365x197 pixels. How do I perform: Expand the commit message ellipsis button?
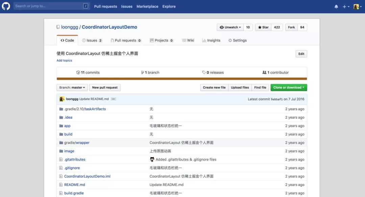click(113, 99)
